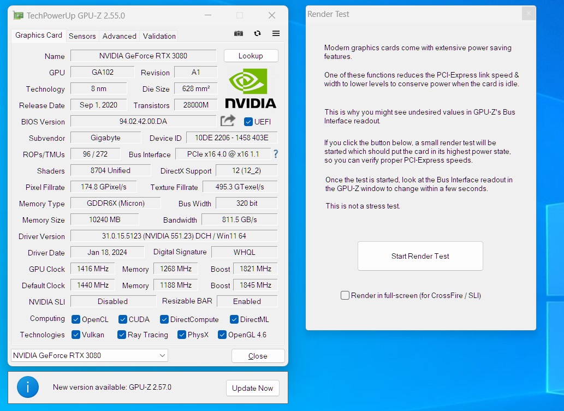Screen dimensions: 564x411
Task: Toggle the Vulkan checkbox
Action: 75,335
